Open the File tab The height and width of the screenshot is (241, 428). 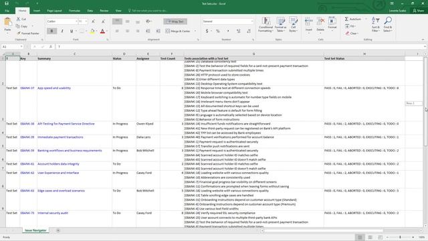pos(7,11)
